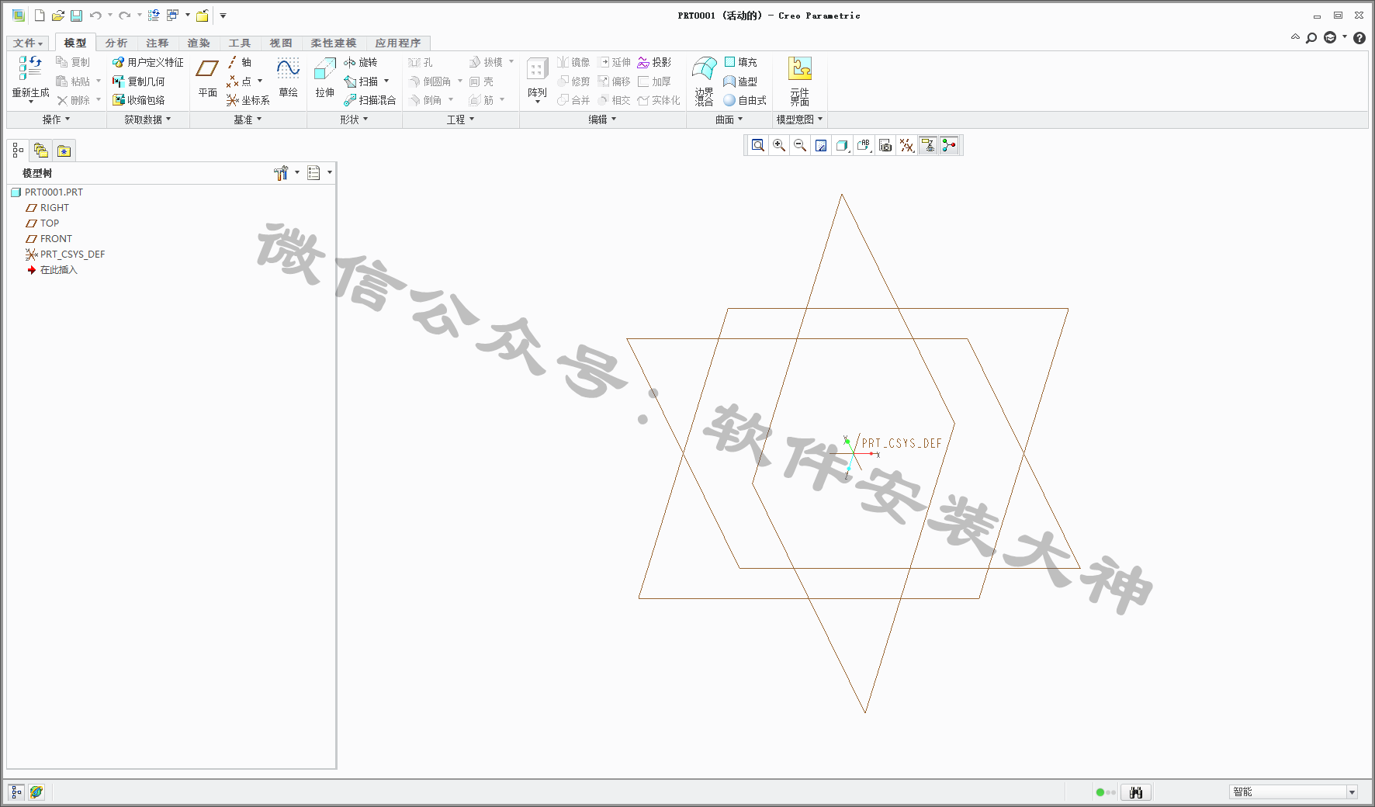The height and width of the screenshot is (807, 1375).
Task: Select the Fill (填充) surface tool
Action: point(740,62)
